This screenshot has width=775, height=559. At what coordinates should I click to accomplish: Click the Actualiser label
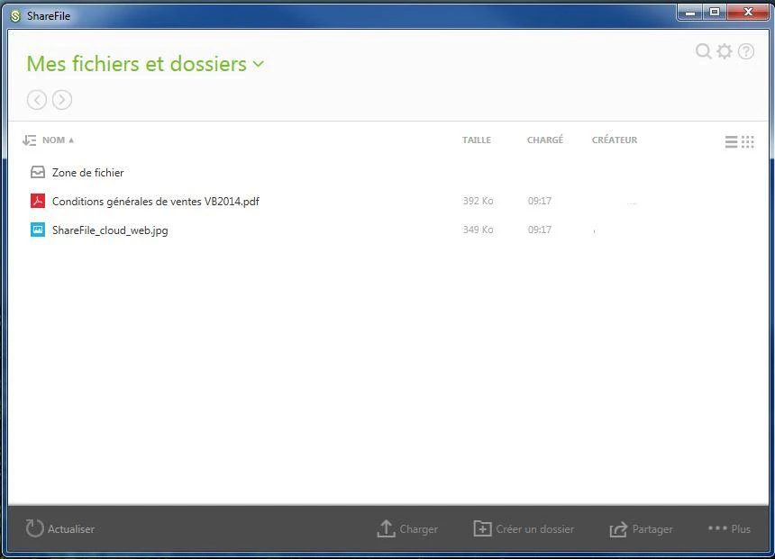click(x=71, y=529)
